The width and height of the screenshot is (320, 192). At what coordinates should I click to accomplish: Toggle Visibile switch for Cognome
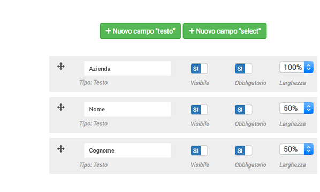(199, 150)
